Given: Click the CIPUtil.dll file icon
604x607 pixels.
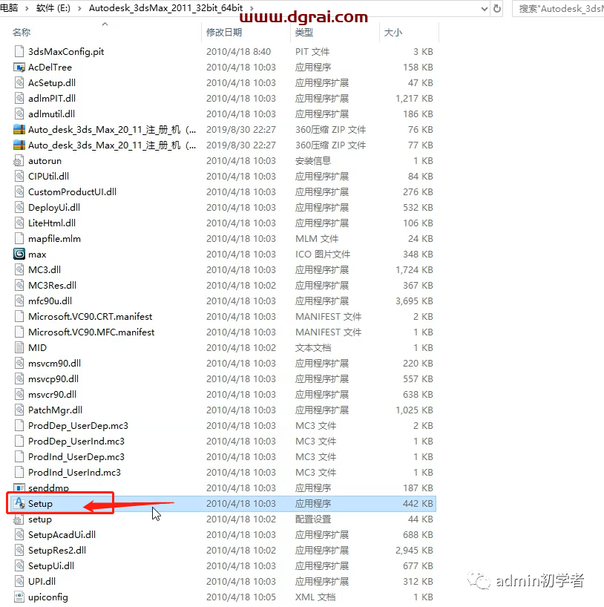Looking at the screenshot, I should [19, 176].
